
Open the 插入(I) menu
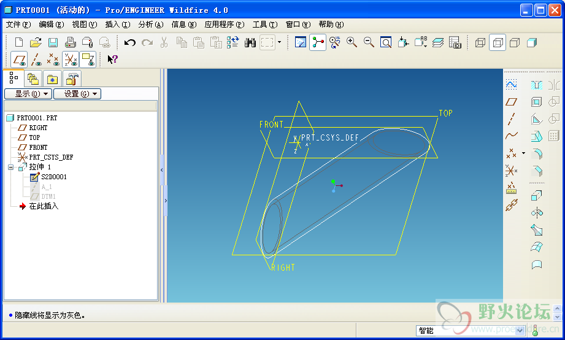click(x=118, y=25)
